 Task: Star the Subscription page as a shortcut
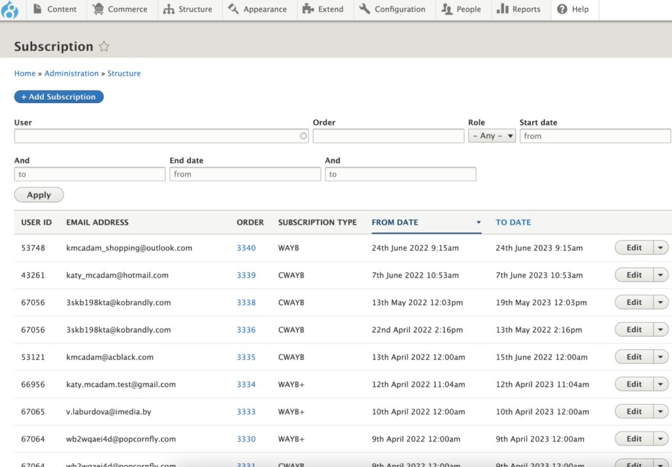[x=104, y=47]
